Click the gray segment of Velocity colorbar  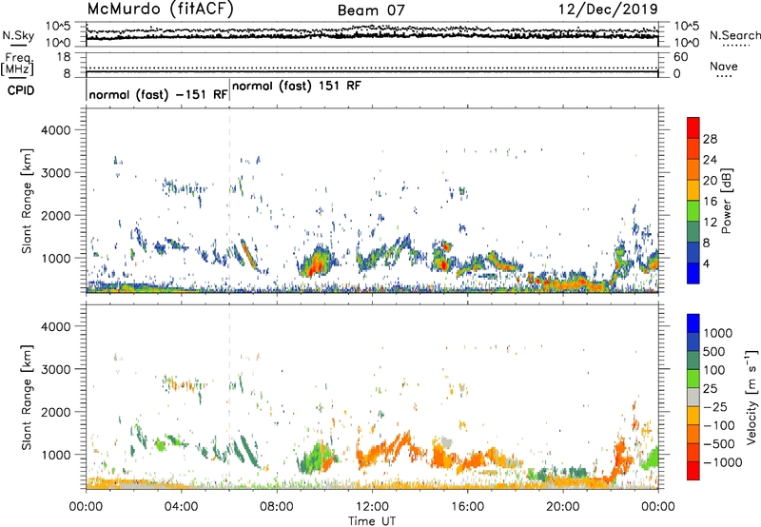(693, 398)
